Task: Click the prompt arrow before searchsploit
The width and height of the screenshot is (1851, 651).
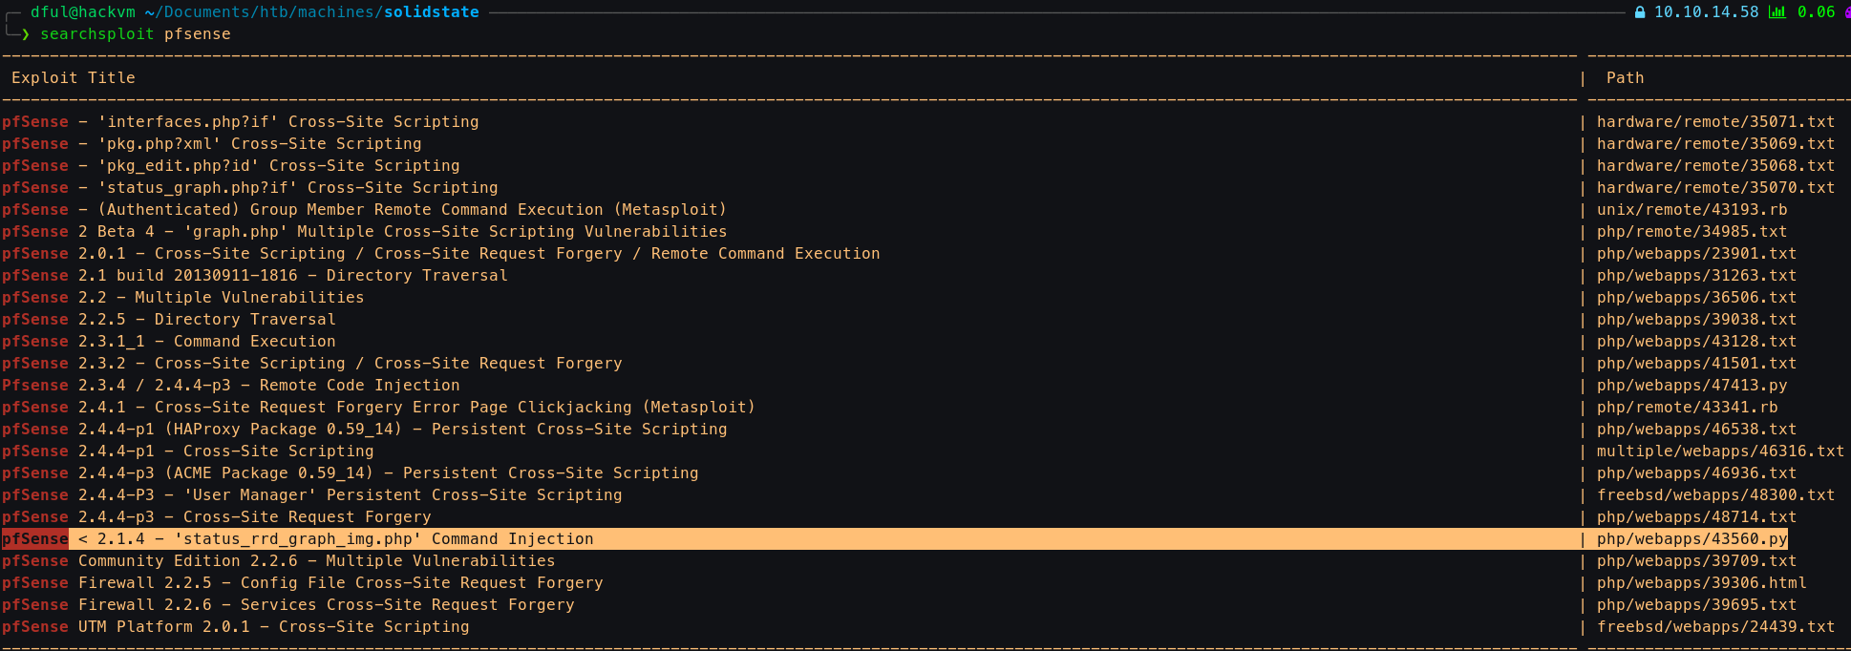Action: point(26,34)
